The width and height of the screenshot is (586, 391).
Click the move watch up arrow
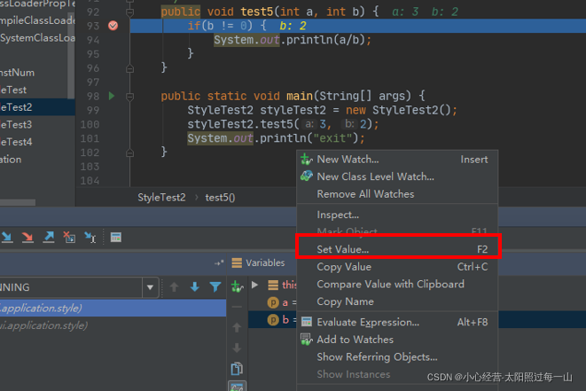(237, 328)
